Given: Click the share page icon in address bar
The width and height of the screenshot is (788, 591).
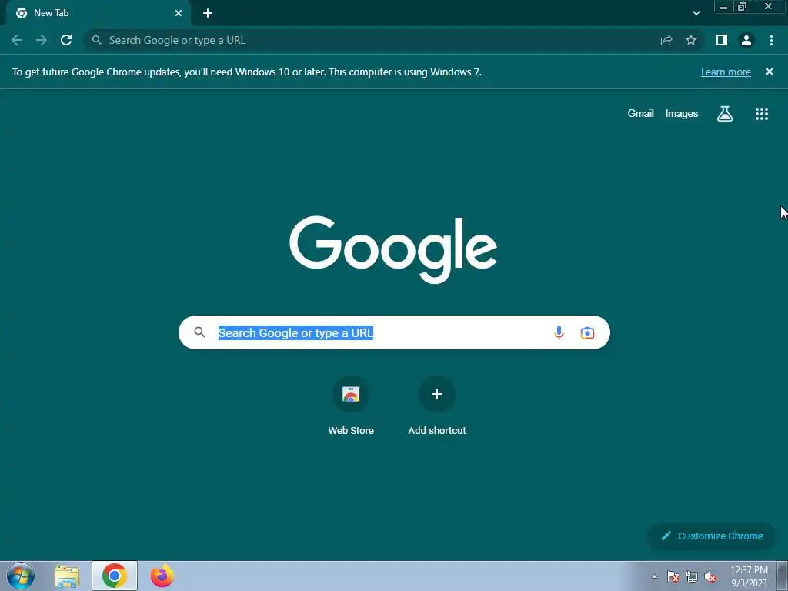Looking at the screenshot, I should point(666,41).
